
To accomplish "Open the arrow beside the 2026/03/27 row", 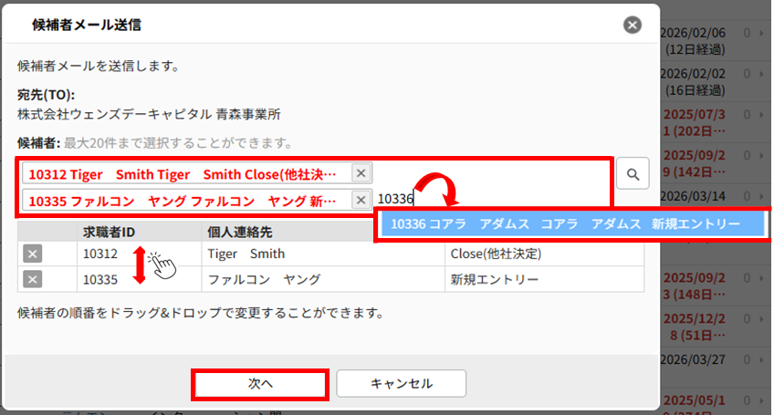I will coord(760,361).
